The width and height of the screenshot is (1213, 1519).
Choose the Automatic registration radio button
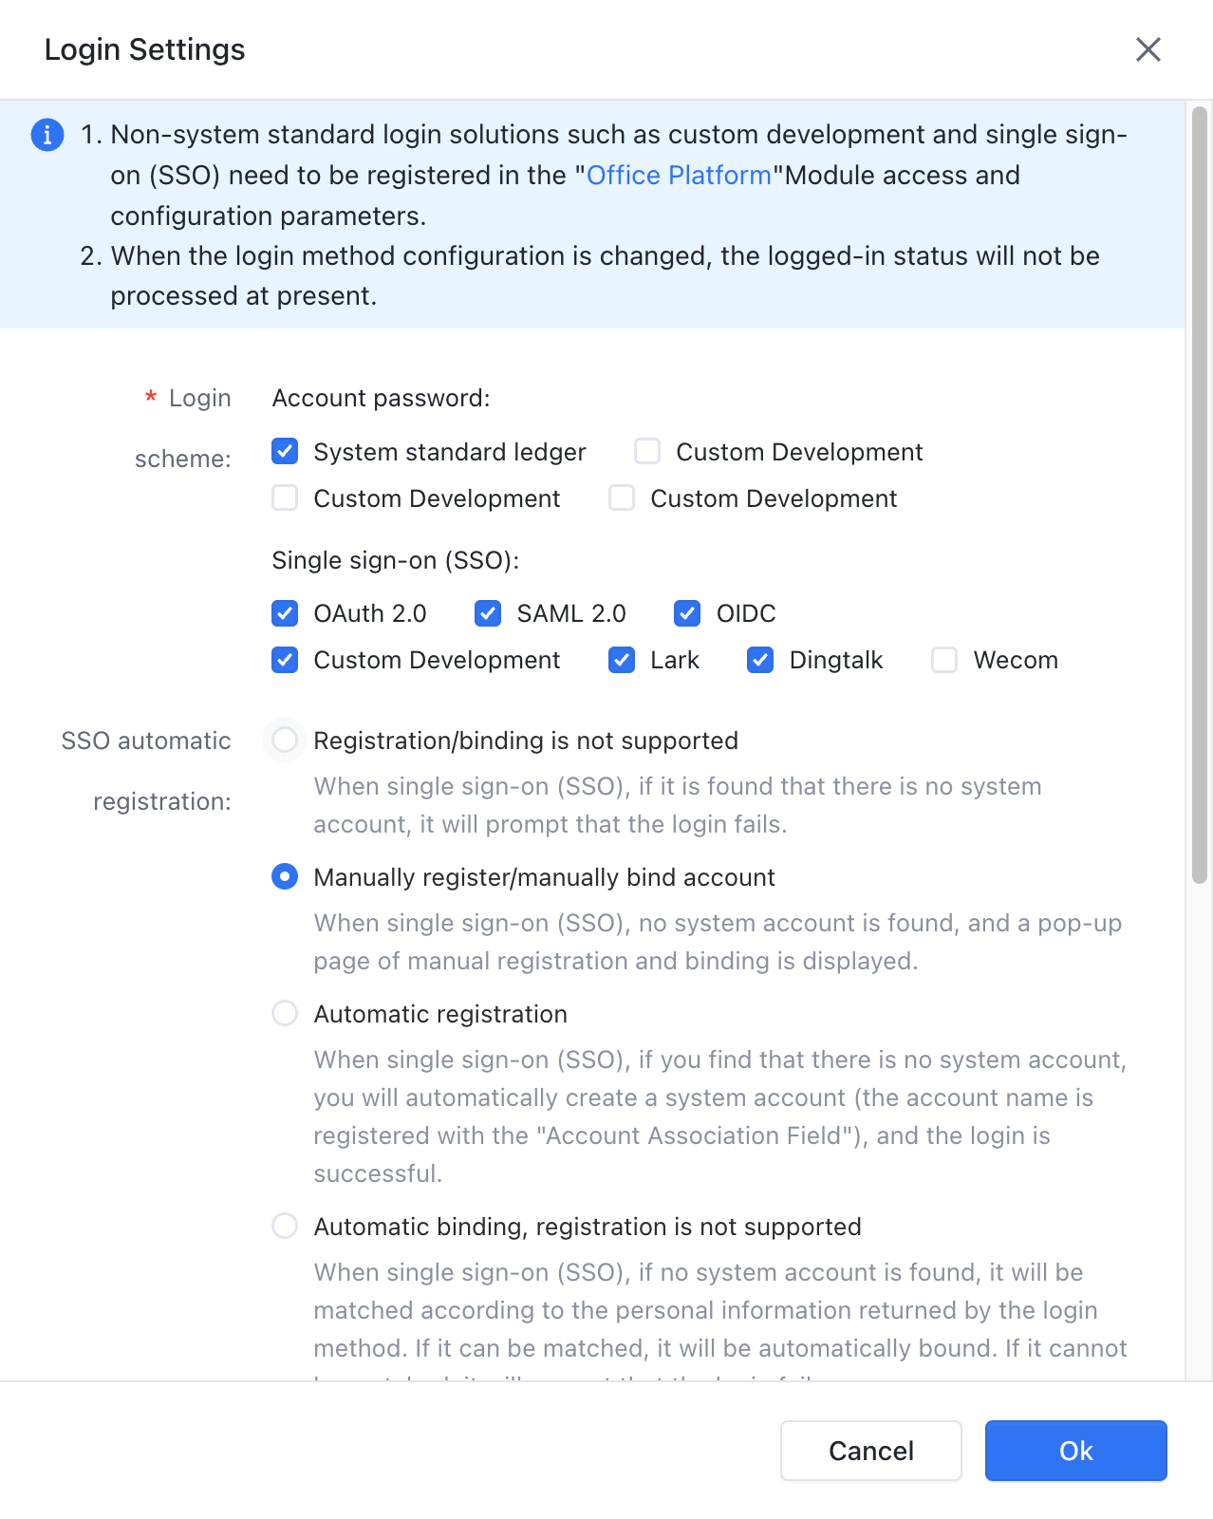[x=285, y=1013]
